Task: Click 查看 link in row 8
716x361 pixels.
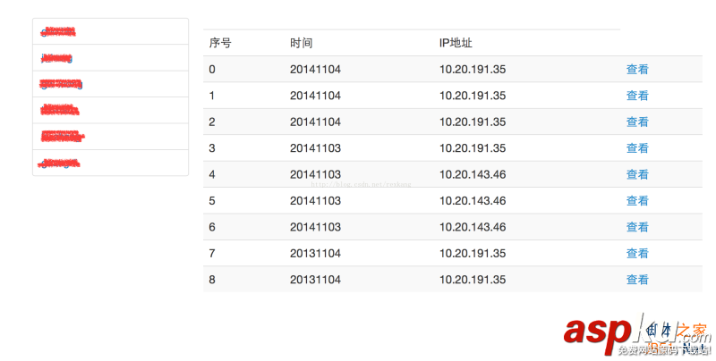Action: coord(637,280)
